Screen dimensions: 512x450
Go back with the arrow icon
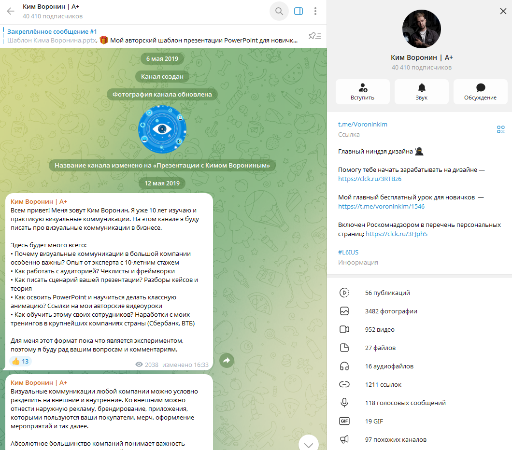(11, 12)
